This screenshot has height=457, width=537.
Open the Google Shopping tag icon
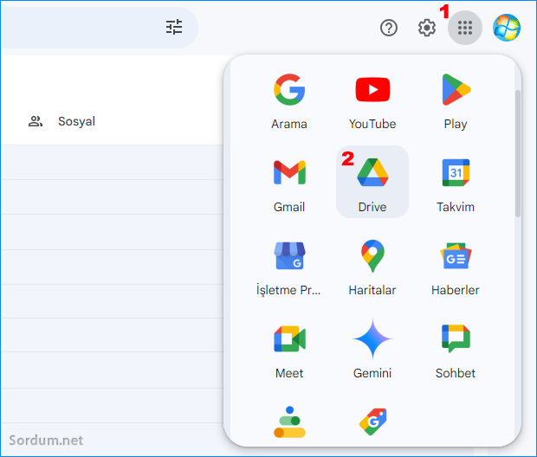372,422
